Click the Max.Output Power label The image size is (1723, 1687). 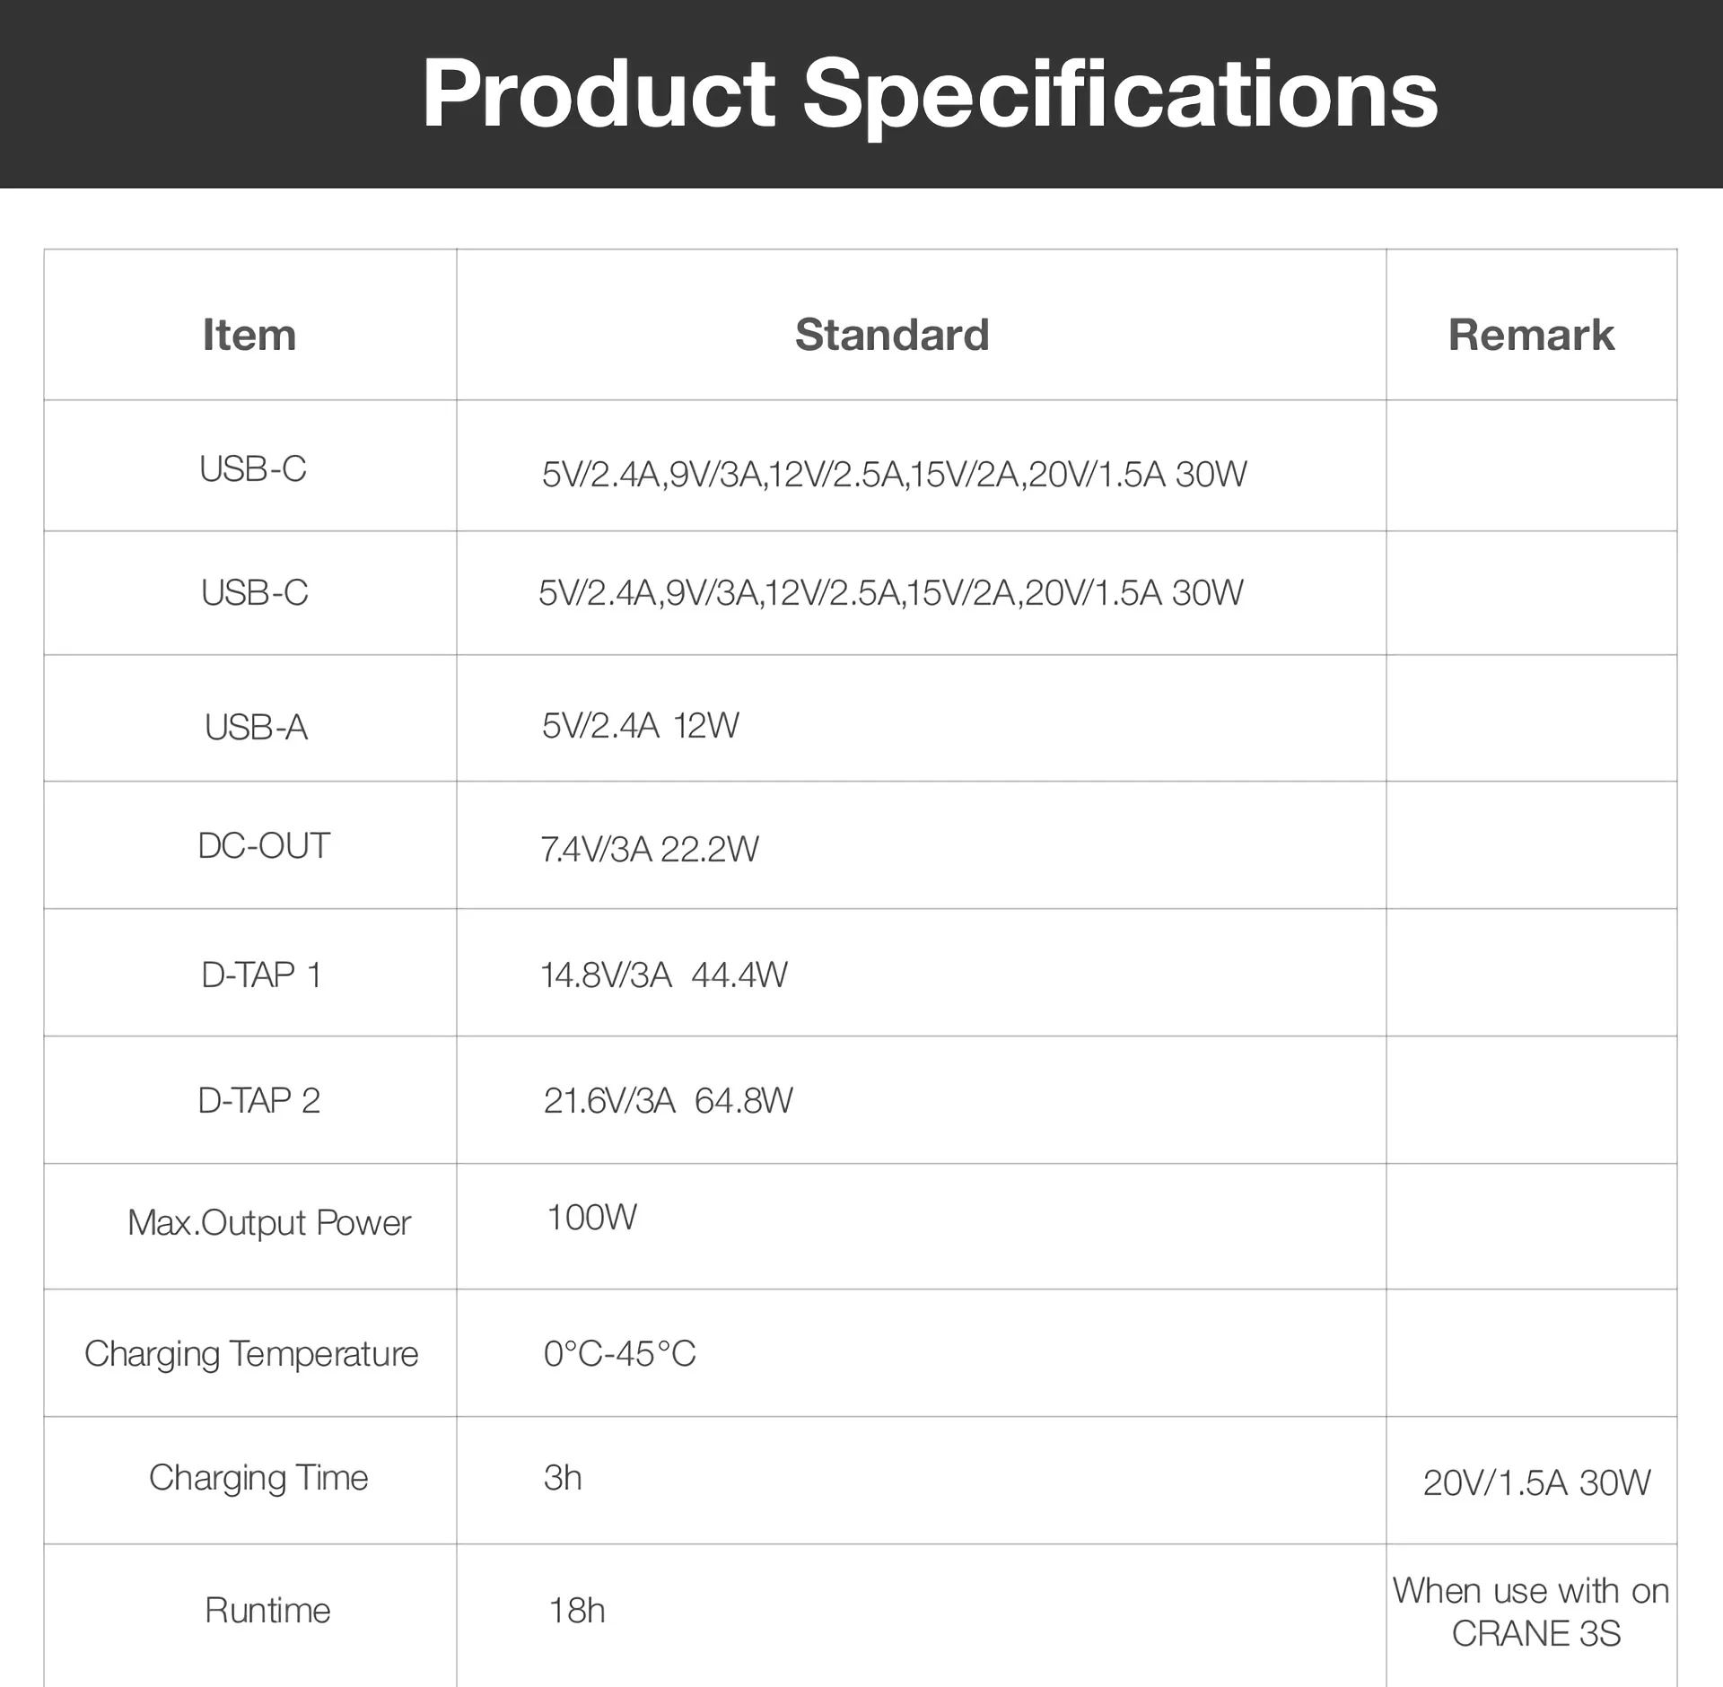pyautogui.click(x=269, y=1223)
